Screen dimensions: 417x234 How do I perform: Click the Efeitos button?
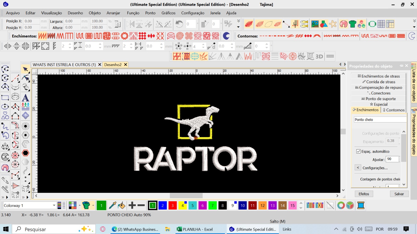click(x=364, y=194)
